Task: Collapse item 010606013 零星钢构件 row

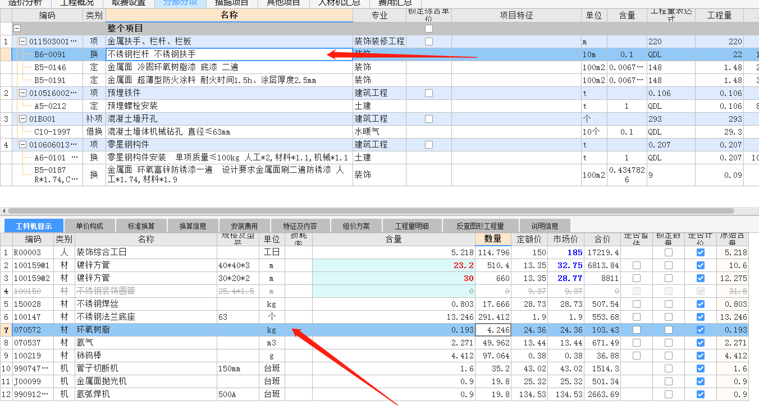Action: (x=22, y=145)
